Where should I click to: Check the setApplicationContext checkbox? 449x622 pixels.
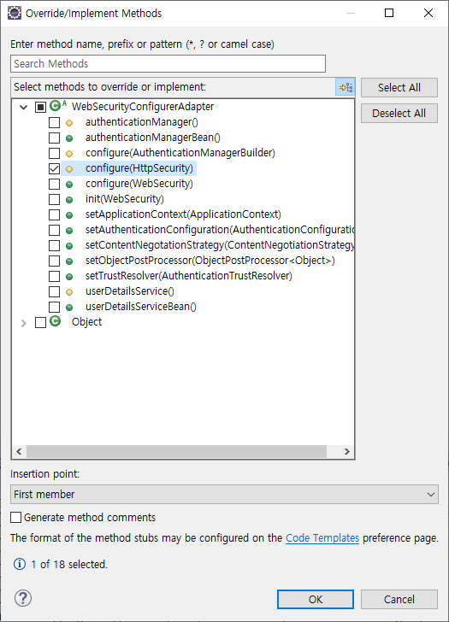pyautogui.click(x=55, y=215)
